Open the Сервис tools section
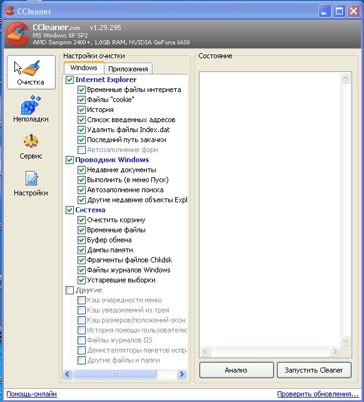The width and height of the screenshot is (364, 402). tap(31, 147)
